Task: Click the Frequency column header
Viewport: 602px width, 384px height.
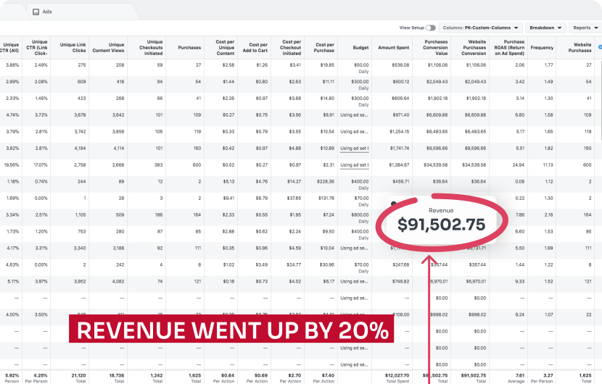Action: 542,47
